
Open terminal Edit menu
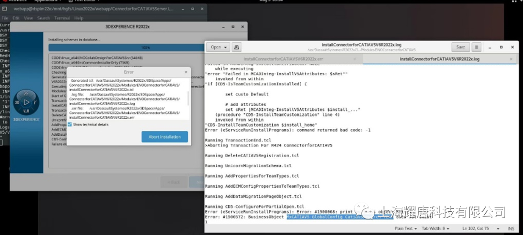coord(15,18)
